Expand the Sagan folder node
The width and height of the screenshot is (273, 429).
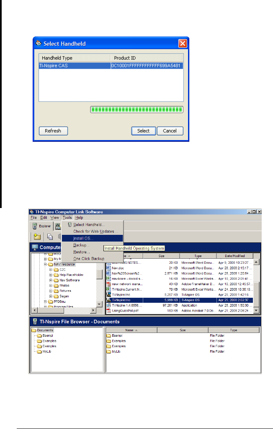tap(51, 296)
